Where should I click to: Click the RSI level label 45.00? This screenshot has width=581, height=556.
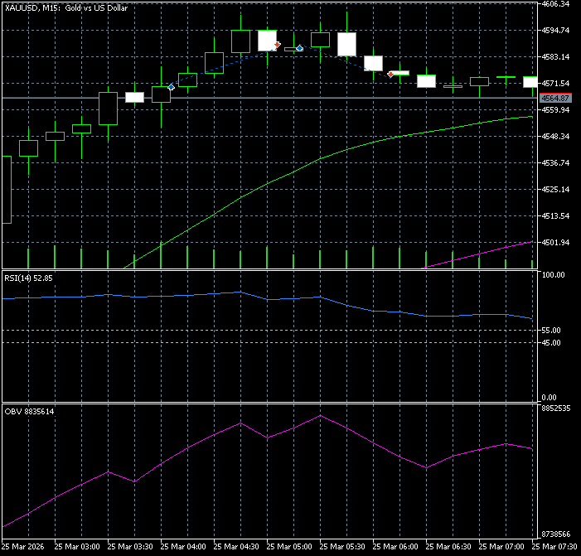[x=551, y=343]
